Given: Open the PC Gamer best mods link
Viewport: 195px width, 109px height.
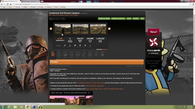Looking at the screenshot, I should coord(94,86).
